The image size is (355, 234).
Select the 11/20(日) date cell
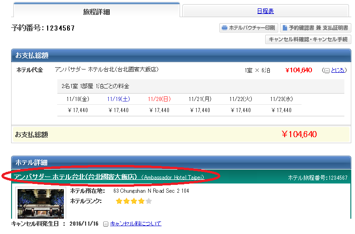pos(159,99)
